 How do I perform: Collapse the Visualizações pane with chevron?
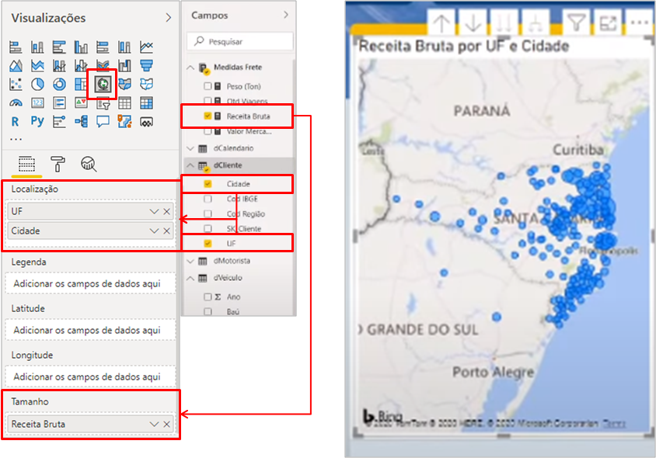click(169, 18)
